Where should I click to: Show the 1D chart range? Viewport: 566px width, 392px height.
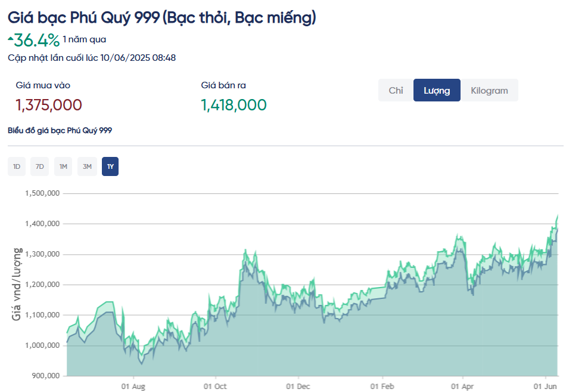[x=17, y=166]
